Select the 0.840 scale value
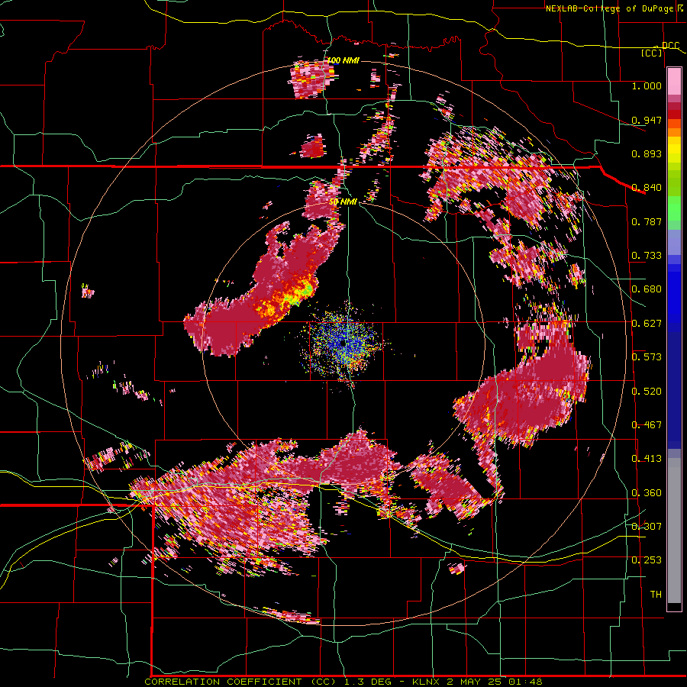The width and height of the screenshot is (687, 687). (647, 188)
